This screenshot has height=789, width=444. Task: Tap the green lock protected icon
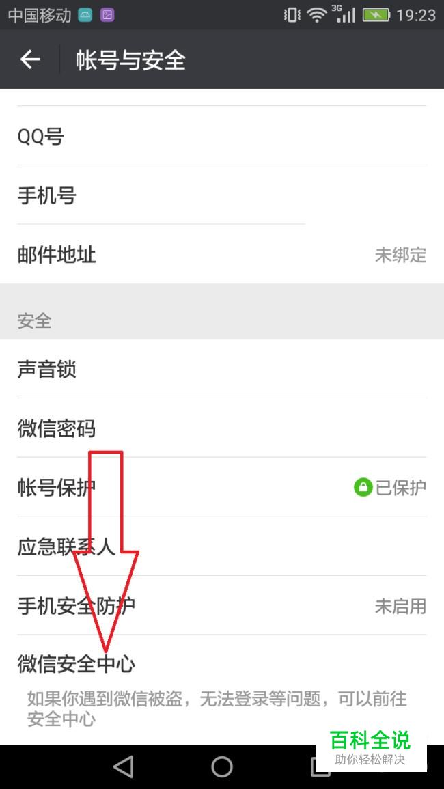(x=363, y=487)
